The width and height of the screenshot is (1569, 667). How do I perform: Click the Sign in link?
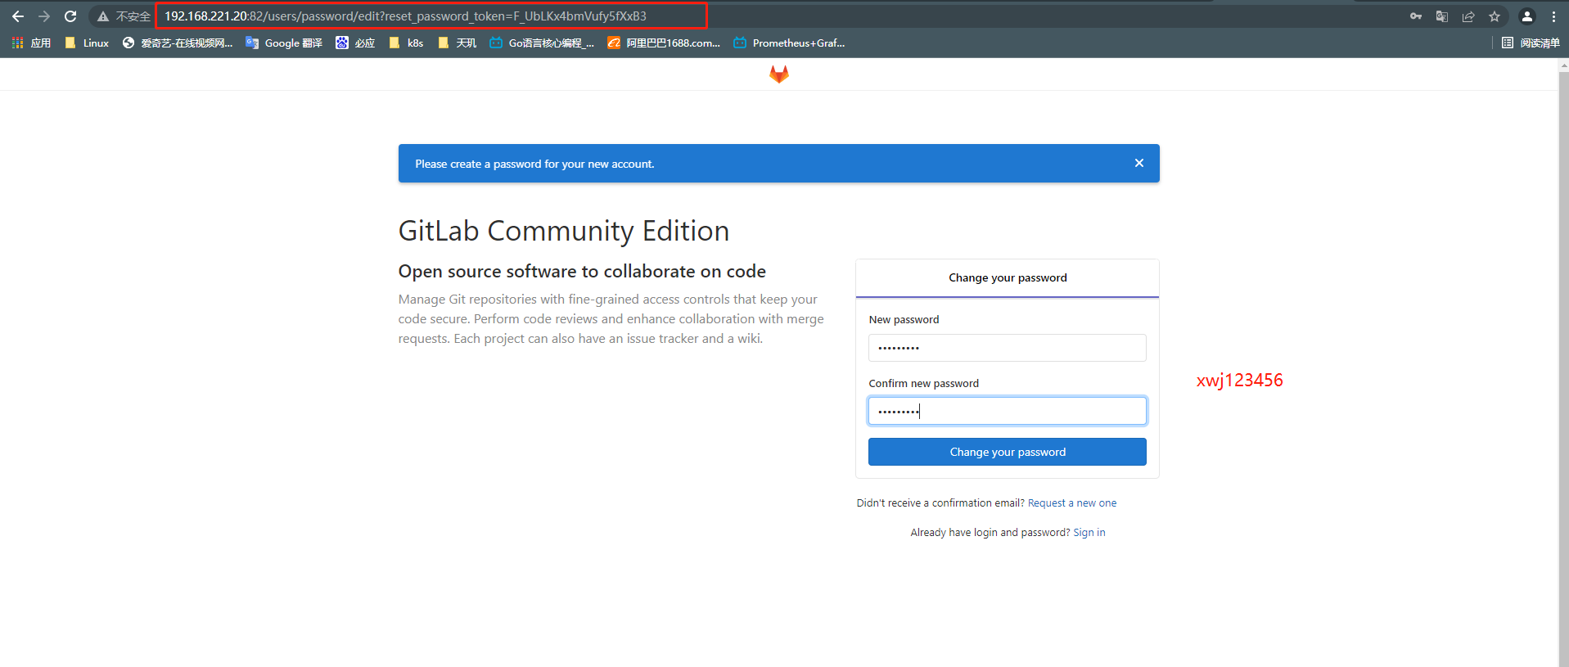point(1089,533)
